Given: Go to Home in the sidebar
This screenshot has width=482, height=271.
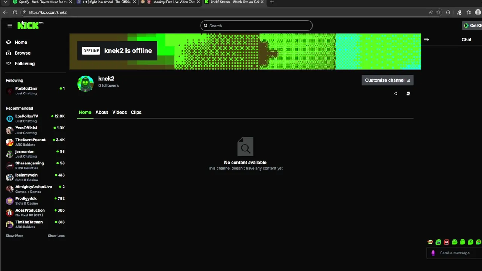Looking at the screenshot, I should pos(21,42).
